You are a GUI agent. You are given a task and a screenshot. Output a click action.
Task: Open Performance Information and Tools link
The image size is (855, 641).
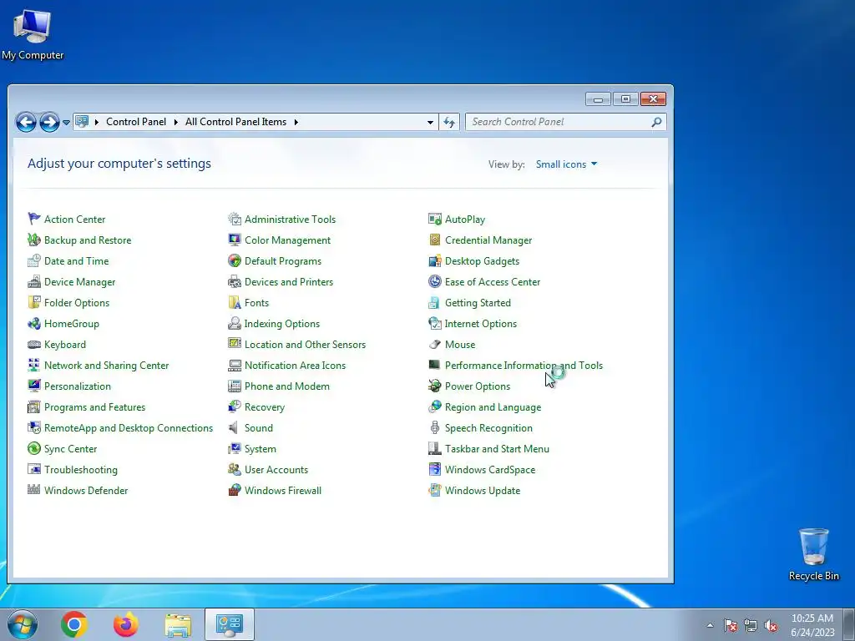(524, 366)
